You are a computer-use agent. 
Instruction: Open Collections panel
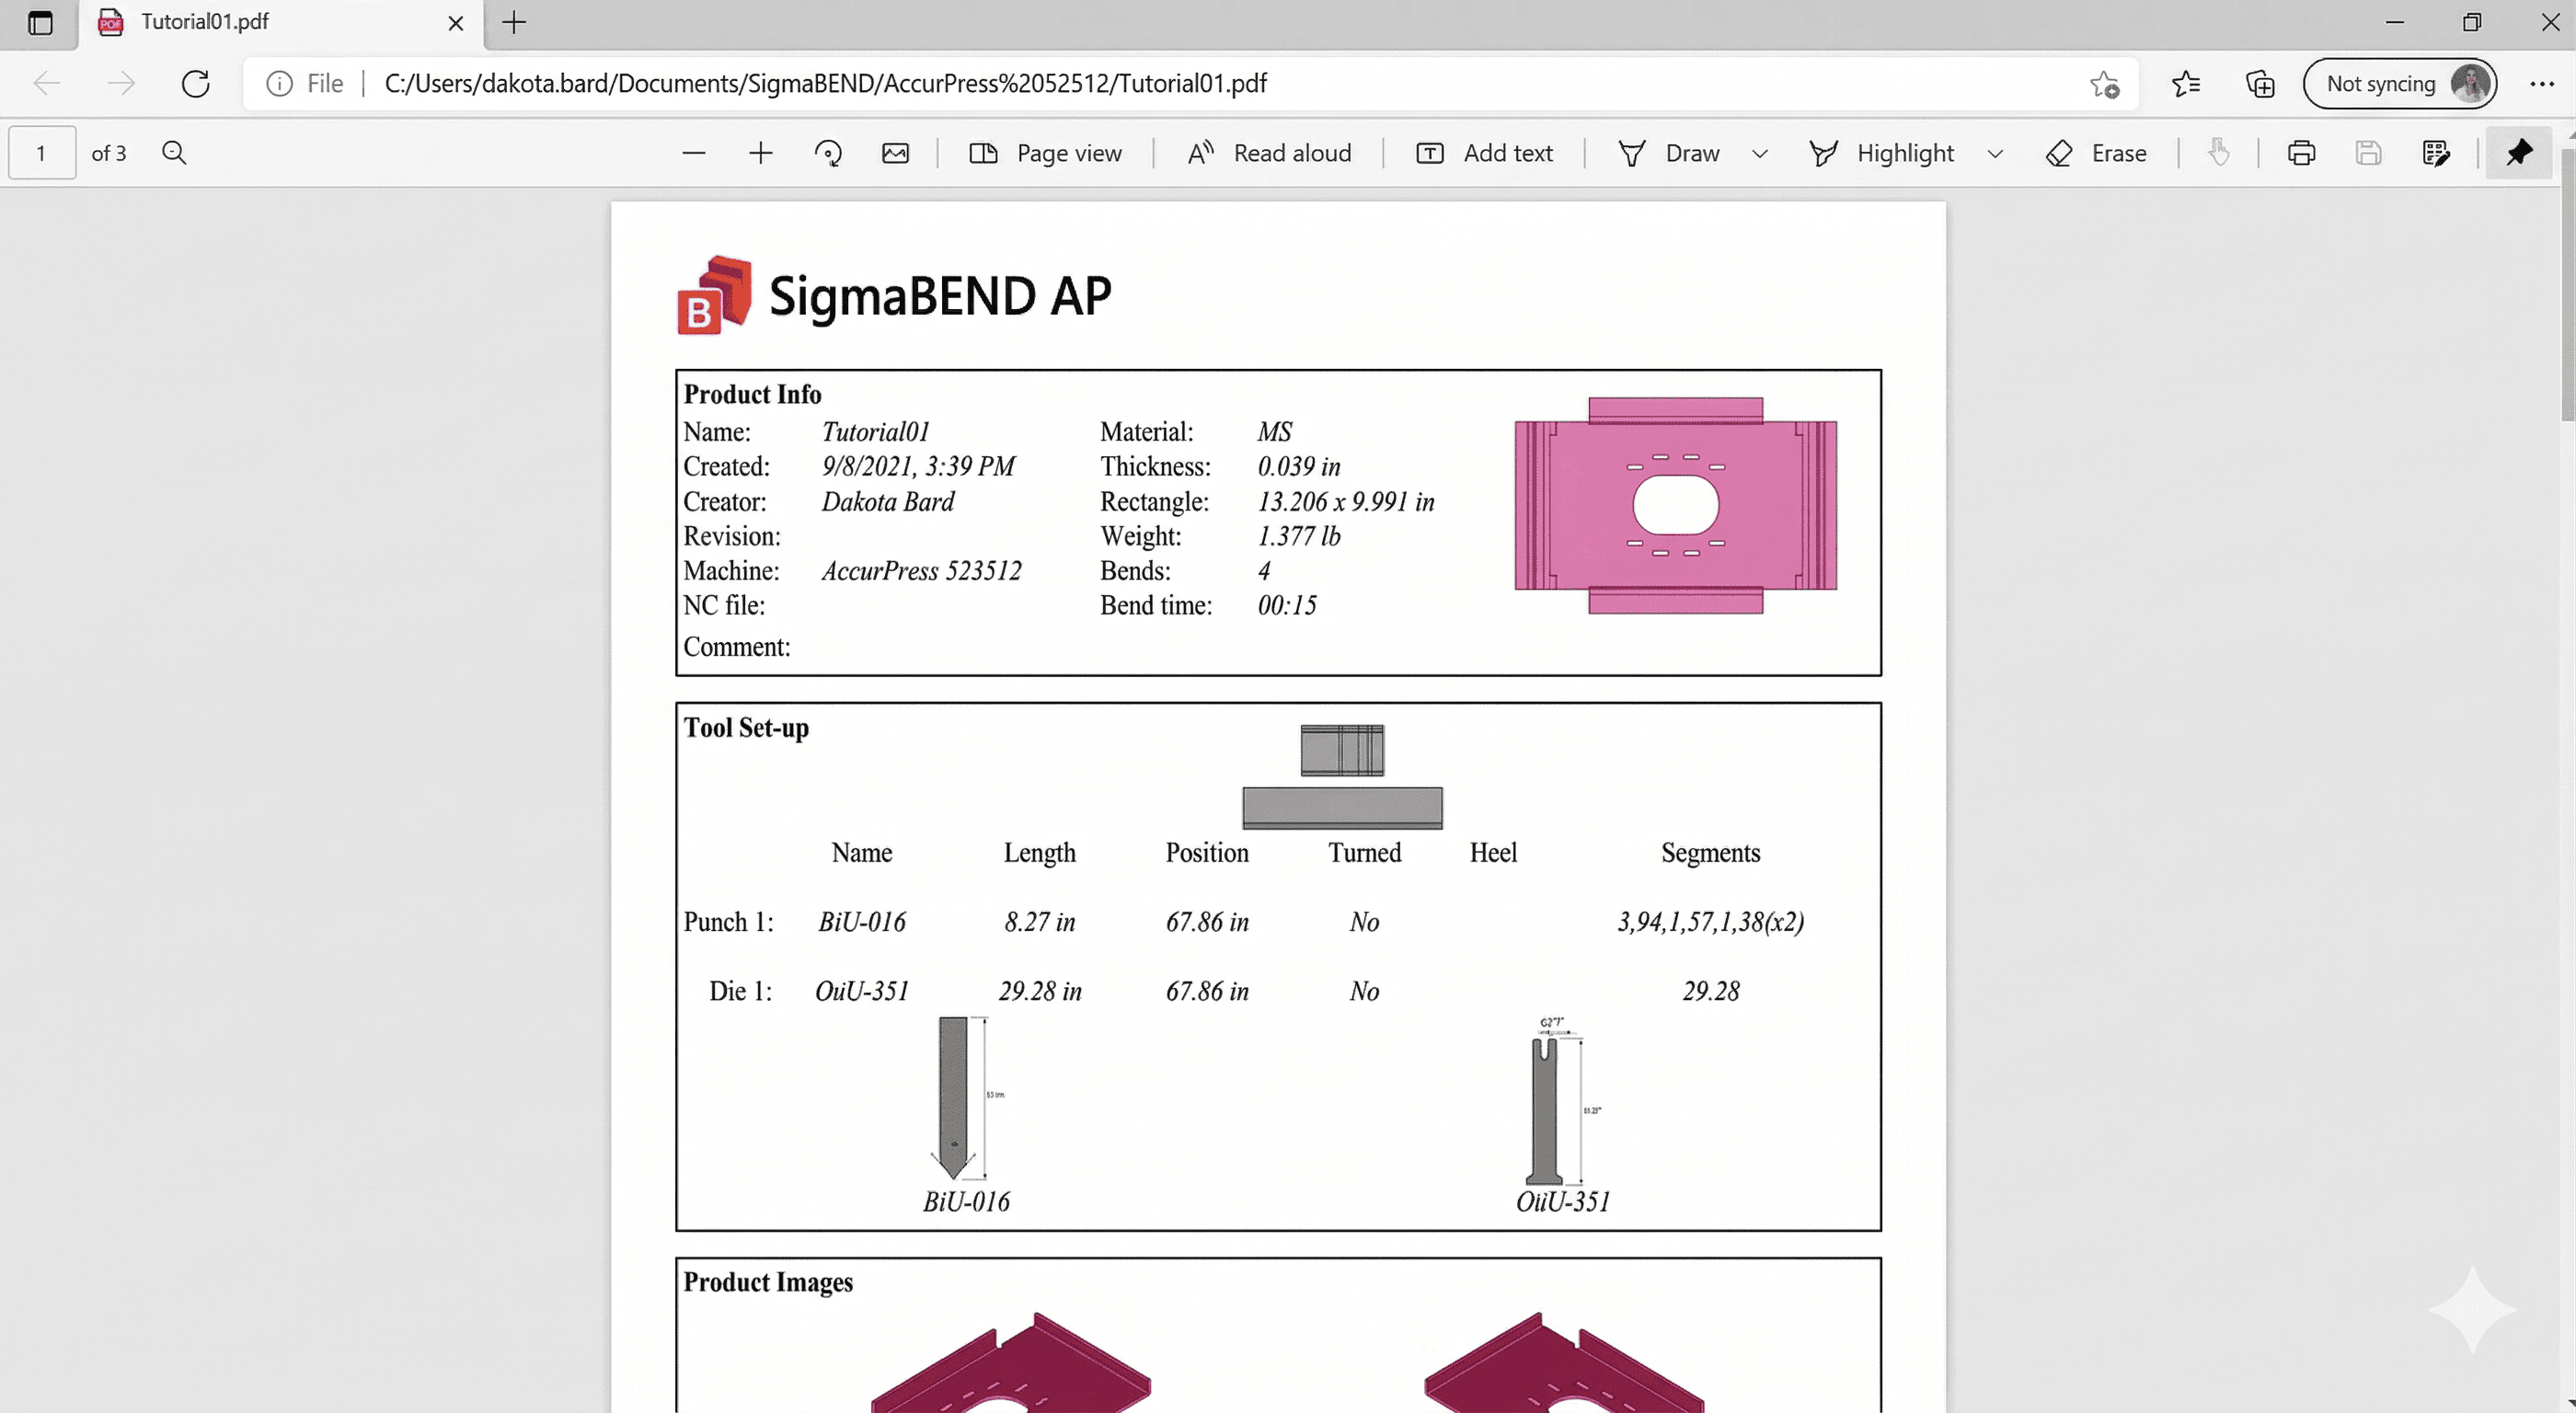tap(2260, 84)
